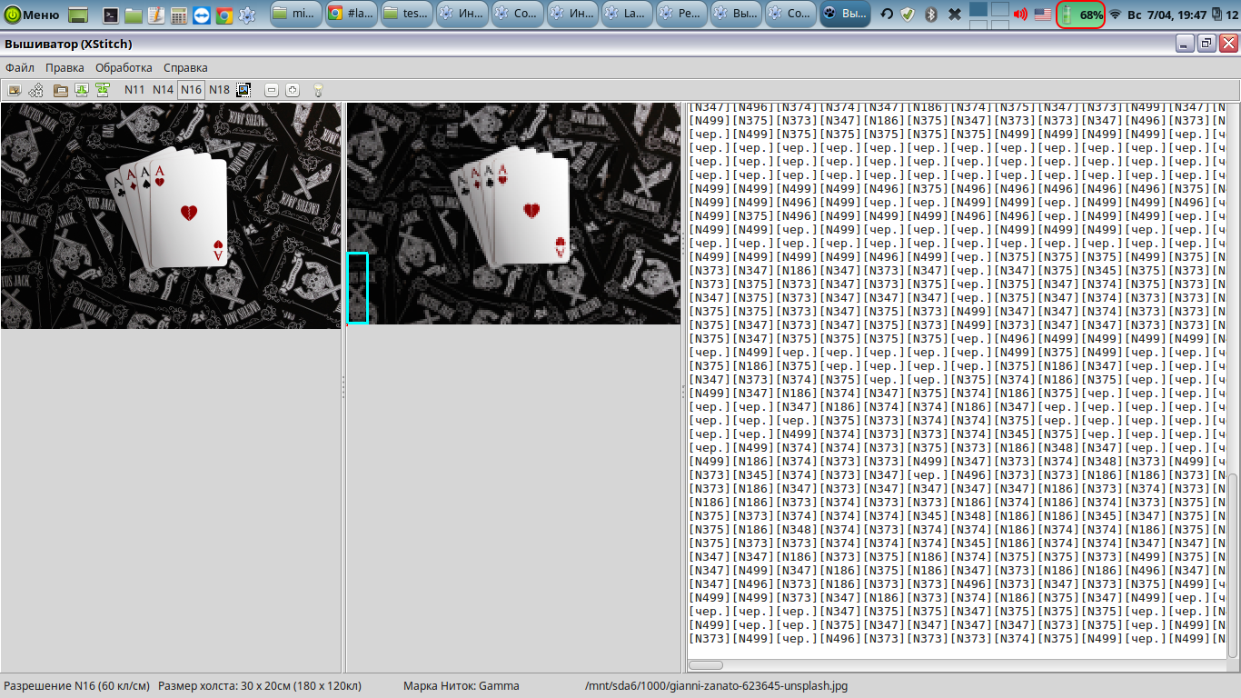This screenshot has width=1241, height=698.
Task: Click the circular arrow tray icon
Action: click(x=887, y=15)
